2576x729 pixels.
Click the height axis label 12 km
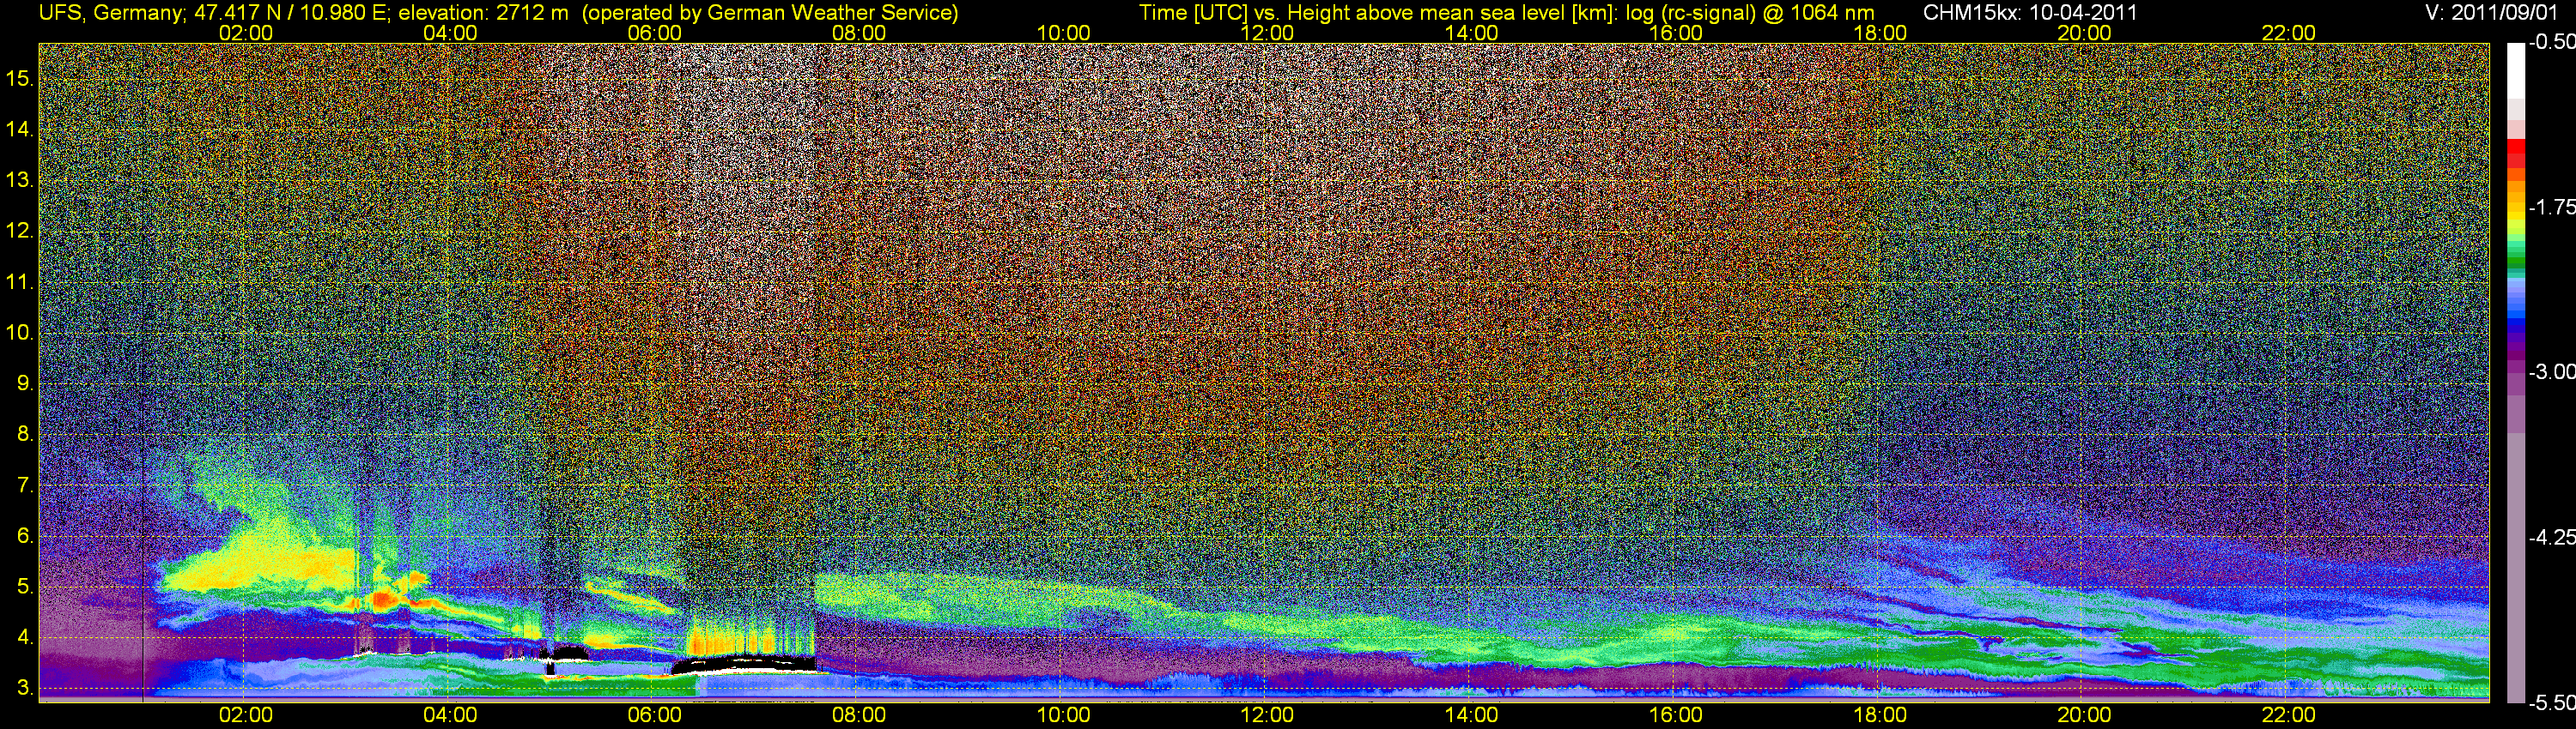[19, 231]
